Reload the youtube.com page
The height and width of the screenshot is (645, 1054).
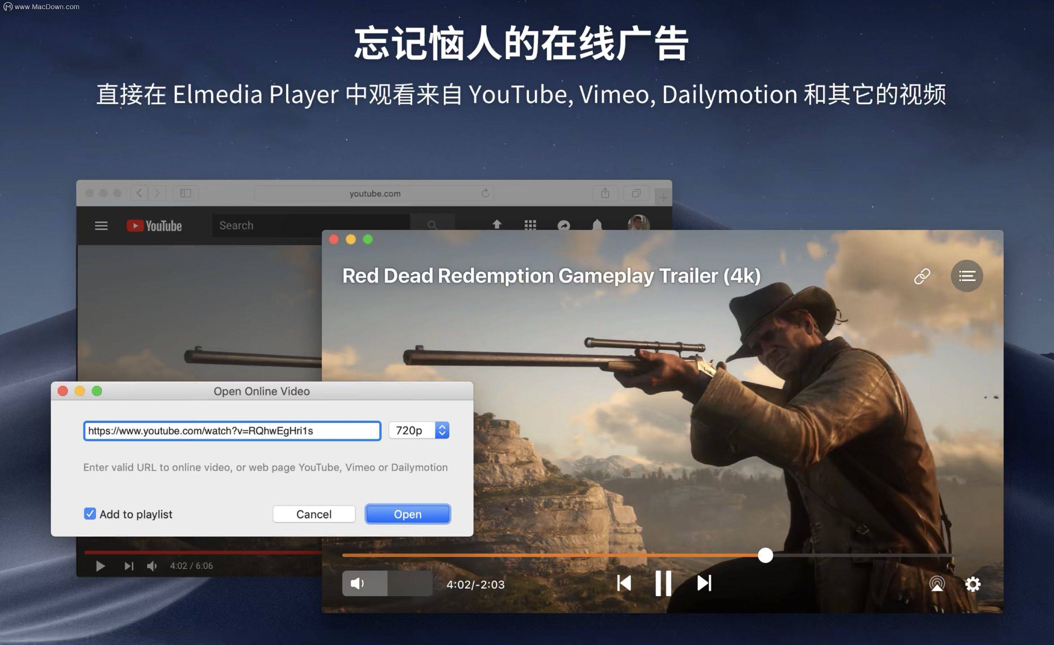coord(485,193)
